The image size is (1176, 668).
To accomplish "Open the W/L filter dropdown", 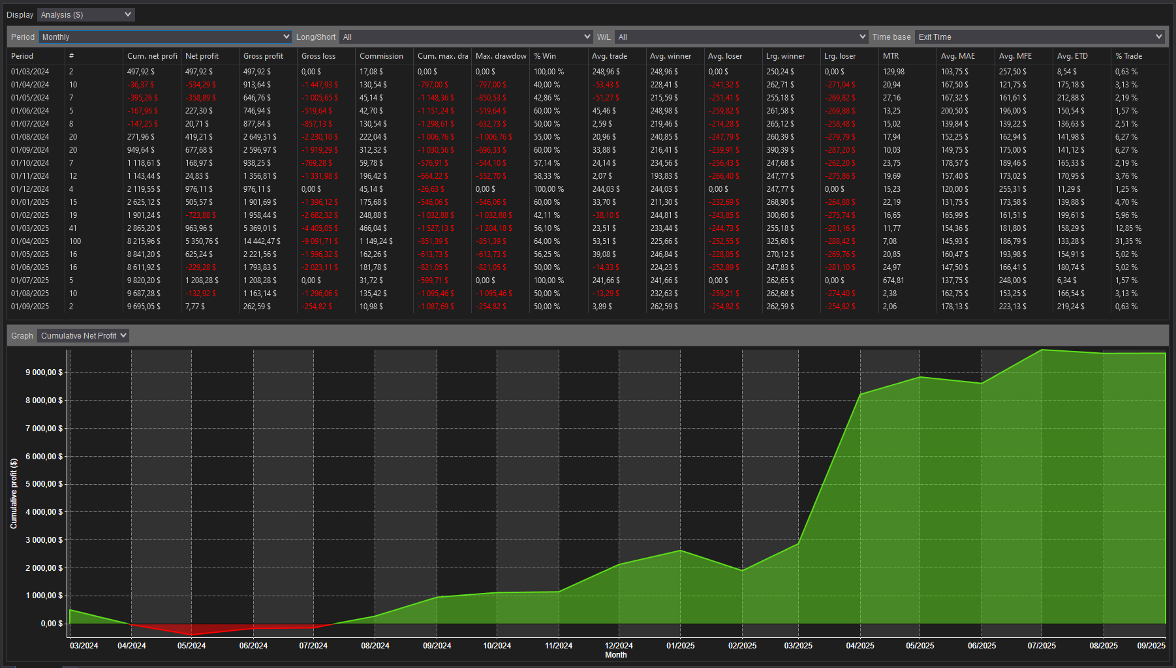I will 741,37.
